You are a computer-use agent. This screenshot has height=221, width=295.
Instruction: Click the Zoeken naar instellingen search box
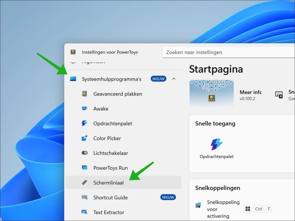(x=228, y=52)
